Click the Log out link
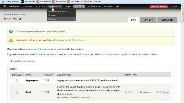Viewport: 184px width, 103px height. 173,6
